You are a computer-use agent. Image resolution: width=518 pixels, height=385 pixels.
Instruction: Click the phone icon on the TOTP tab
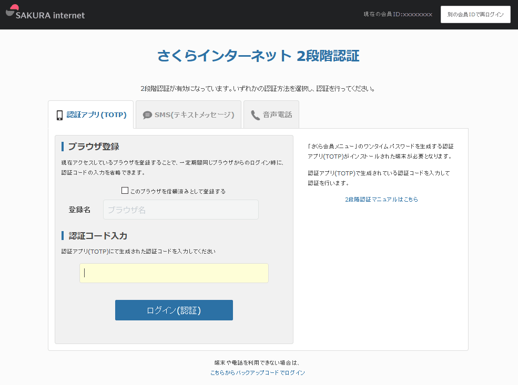click(x=59, y=115)
